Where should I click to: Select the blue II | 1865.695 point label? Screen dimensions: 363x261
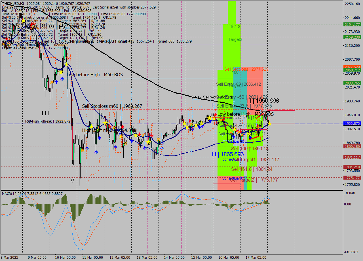[x=228, y=154]
